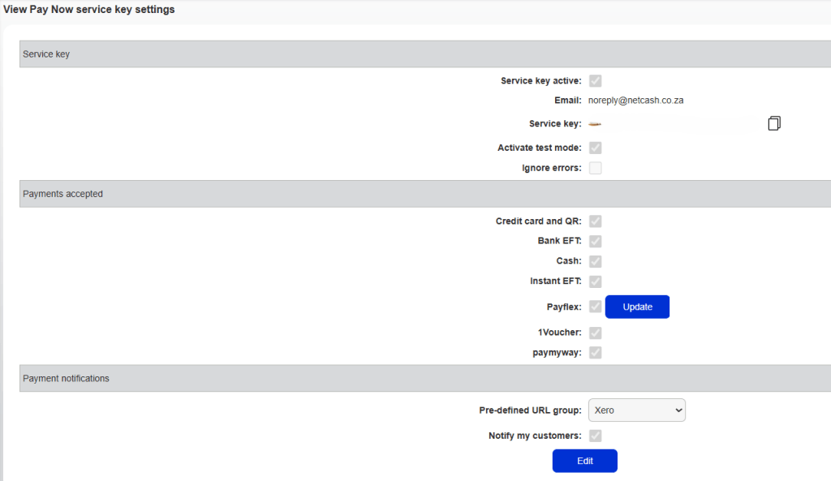Tick the Ignore errors checkbox

pyautogui.click(x=596, y=168)
